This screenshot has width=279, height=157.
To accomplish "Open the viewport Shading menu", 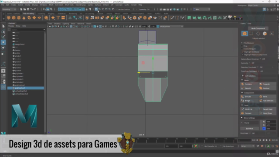I will point(57,24).
